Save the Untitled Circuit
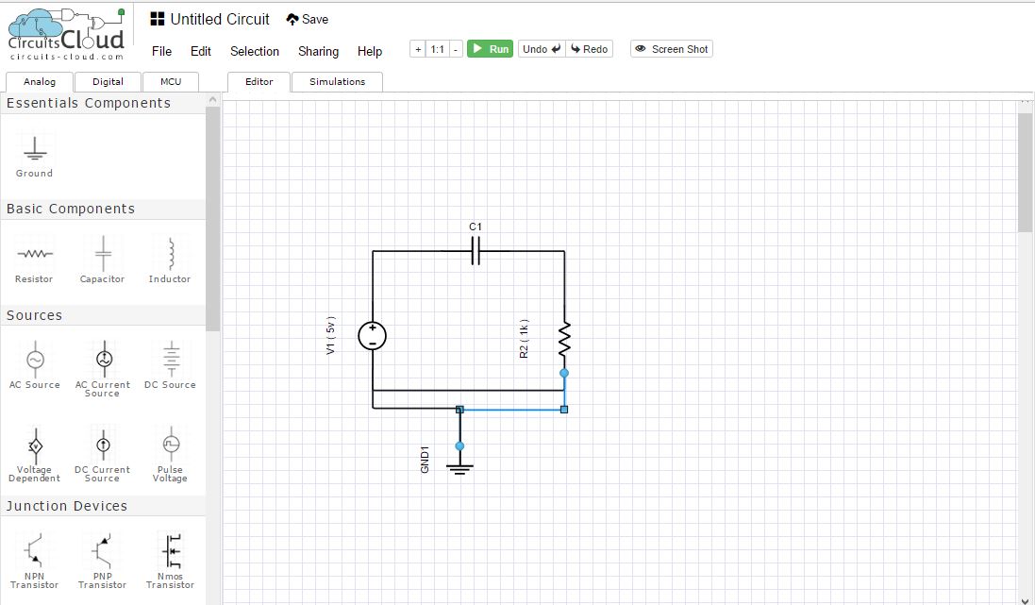This screenshot has width=1035, height=605. click(308, 19)
